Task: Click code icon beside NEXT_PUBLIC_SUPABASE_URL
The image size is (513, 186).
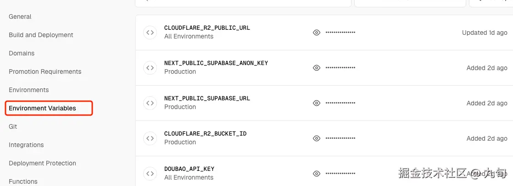Action: coord(150,103)
